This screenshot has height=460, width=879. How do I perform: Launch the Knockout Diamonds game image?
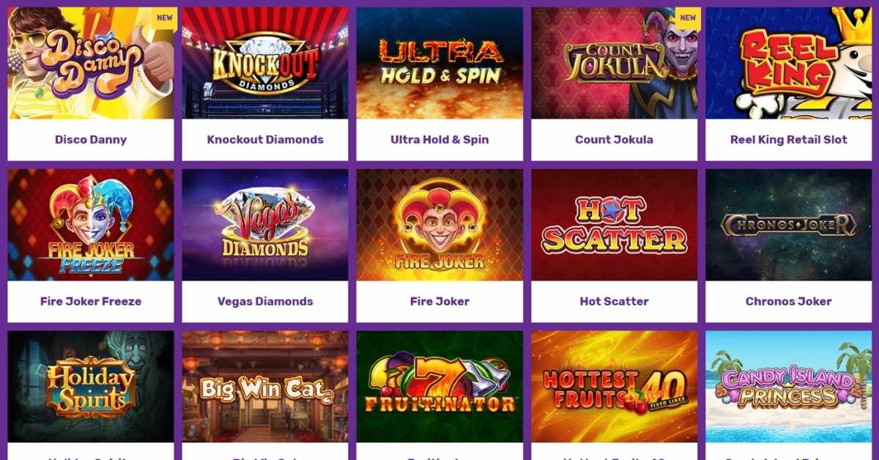[x=265, y=63]
